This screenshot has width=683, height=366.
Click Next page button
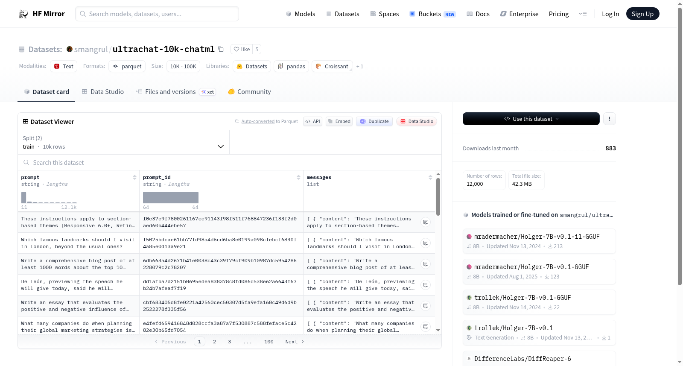pos(295,342)
